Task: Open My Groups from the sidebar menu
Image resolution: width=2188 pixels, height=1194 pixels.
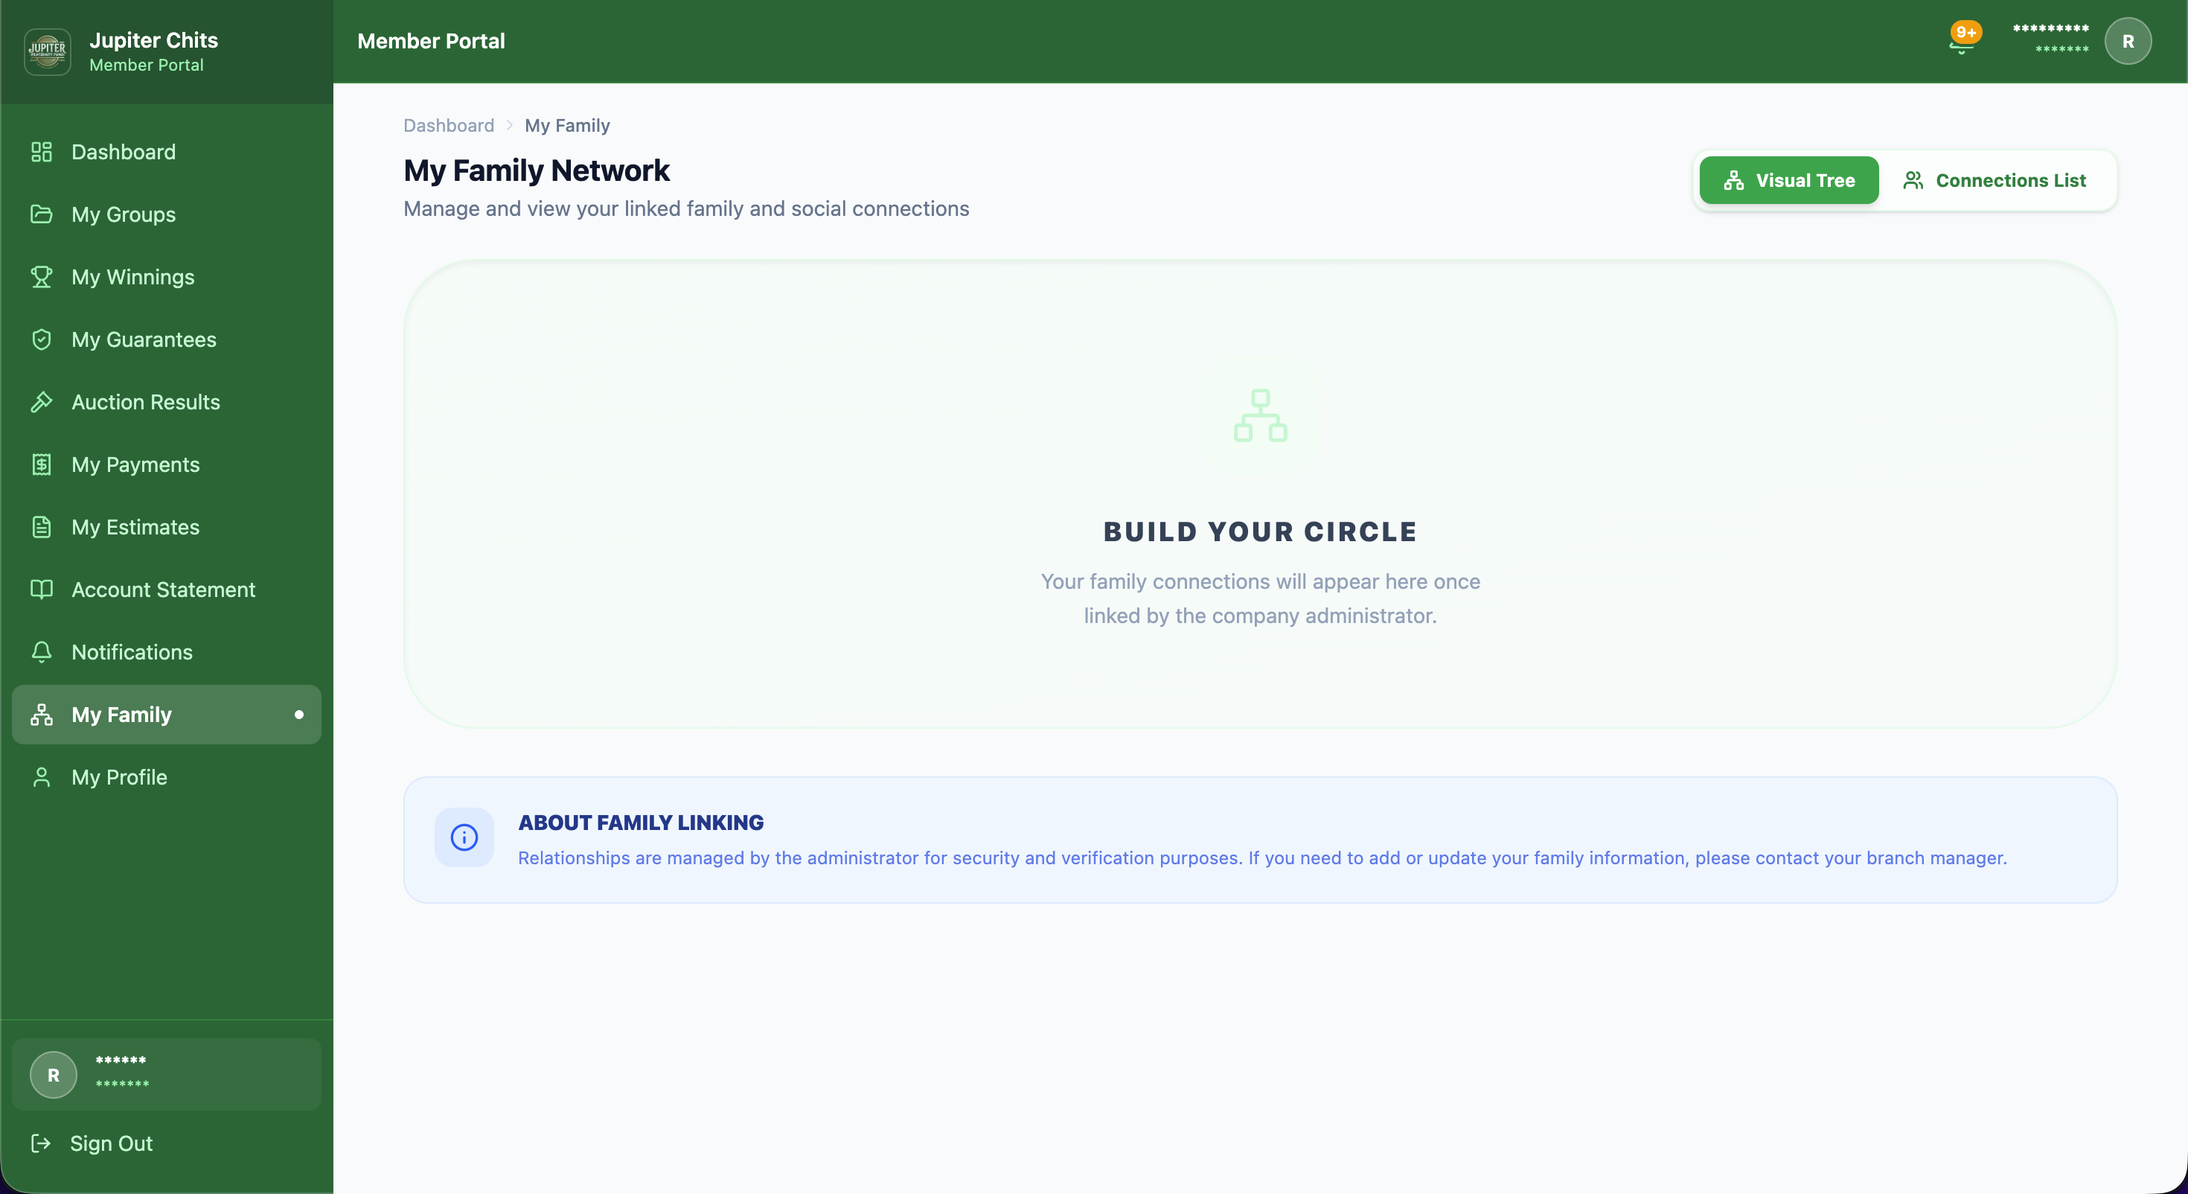Action: coord(122,214)
